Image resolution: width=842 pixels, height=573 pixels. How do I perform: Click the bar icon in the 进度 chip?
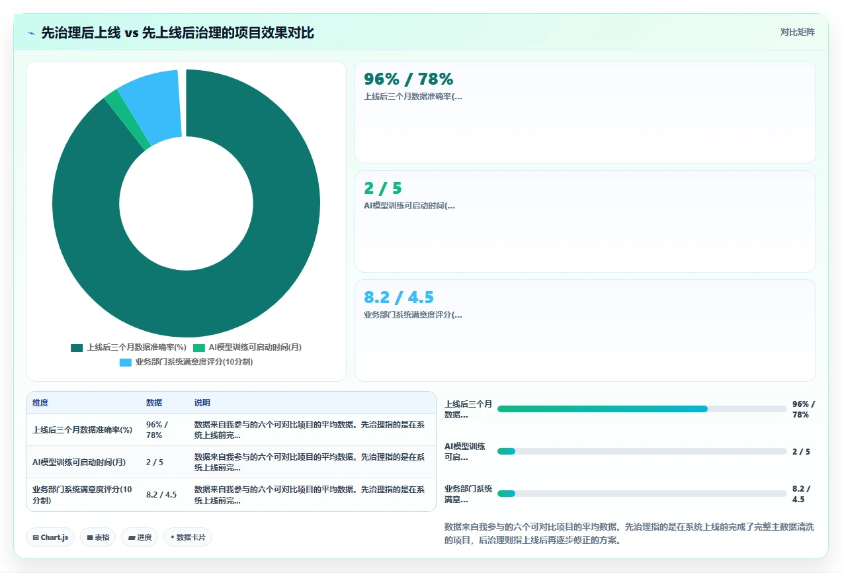coord(132,537)
